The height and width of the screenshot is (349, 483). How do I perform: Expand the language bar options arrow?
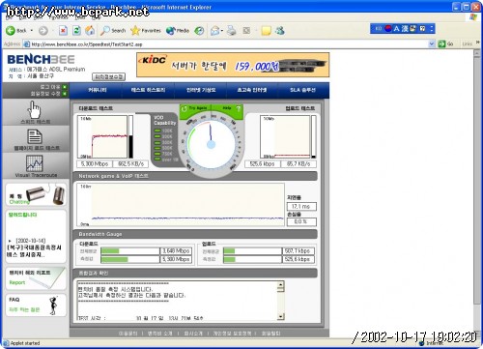tap(432, 29)
